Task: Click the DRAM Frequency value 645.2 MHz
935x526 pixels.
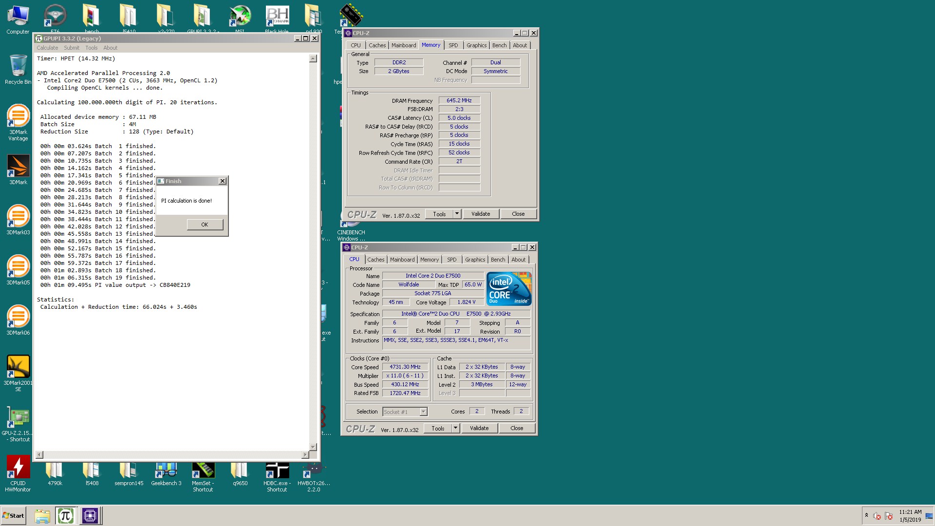Action: (459, 100)
